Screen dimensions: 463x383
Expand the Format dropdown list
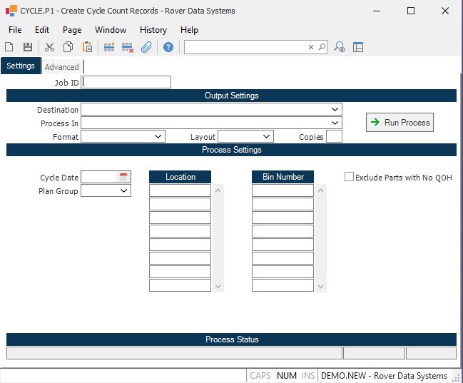click(158, 136)
